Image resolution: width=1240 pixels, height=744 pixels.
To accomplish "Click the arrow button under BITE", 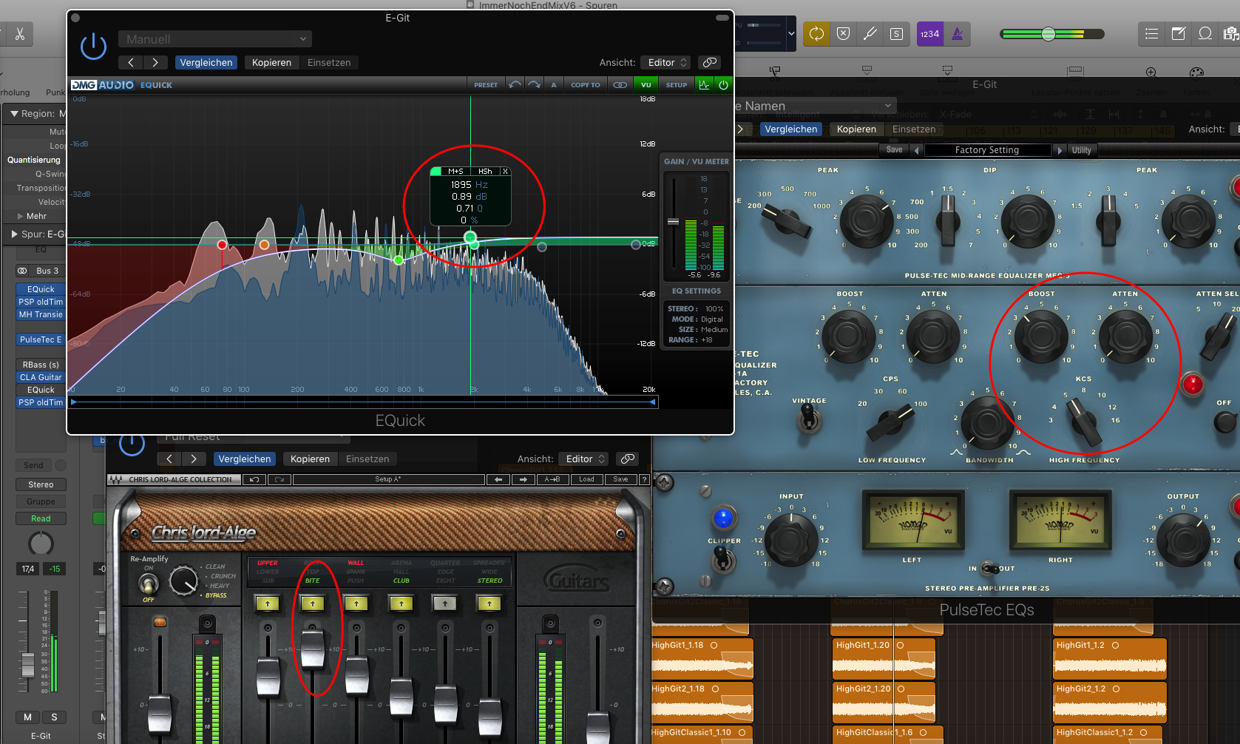I will [313, 603].
